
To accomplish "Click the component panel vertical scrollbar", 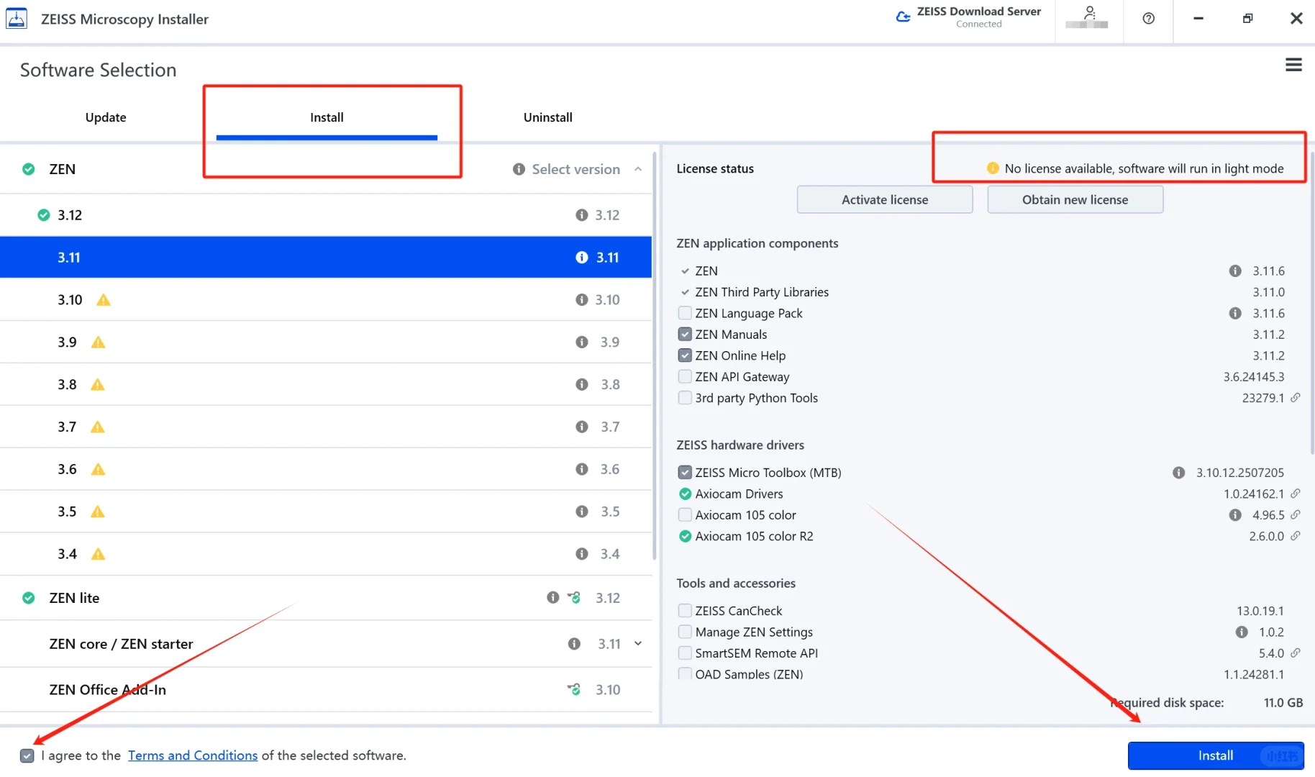I will (x=1312, y=302).
